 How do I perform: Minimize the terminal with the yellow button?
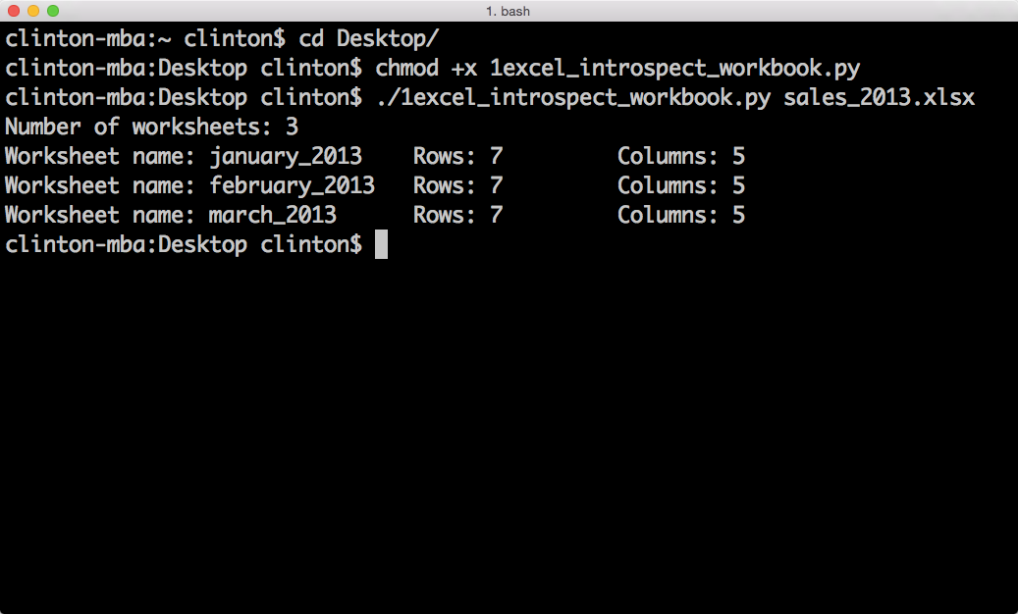tap(33, 11)
